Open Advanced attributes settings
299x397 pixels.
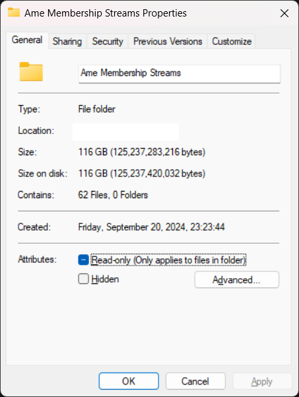tap(237, 279)
